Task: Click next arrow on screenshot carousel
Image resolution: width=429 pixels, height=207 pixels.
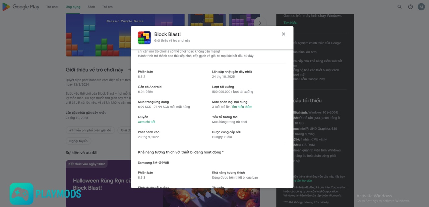Action: coord(260,23)
